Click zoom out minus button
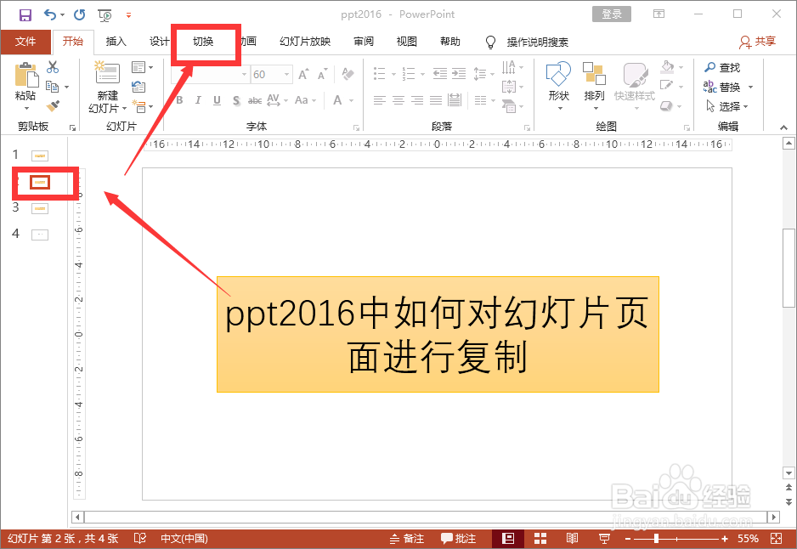797x549 pixels. coord(628,538)
